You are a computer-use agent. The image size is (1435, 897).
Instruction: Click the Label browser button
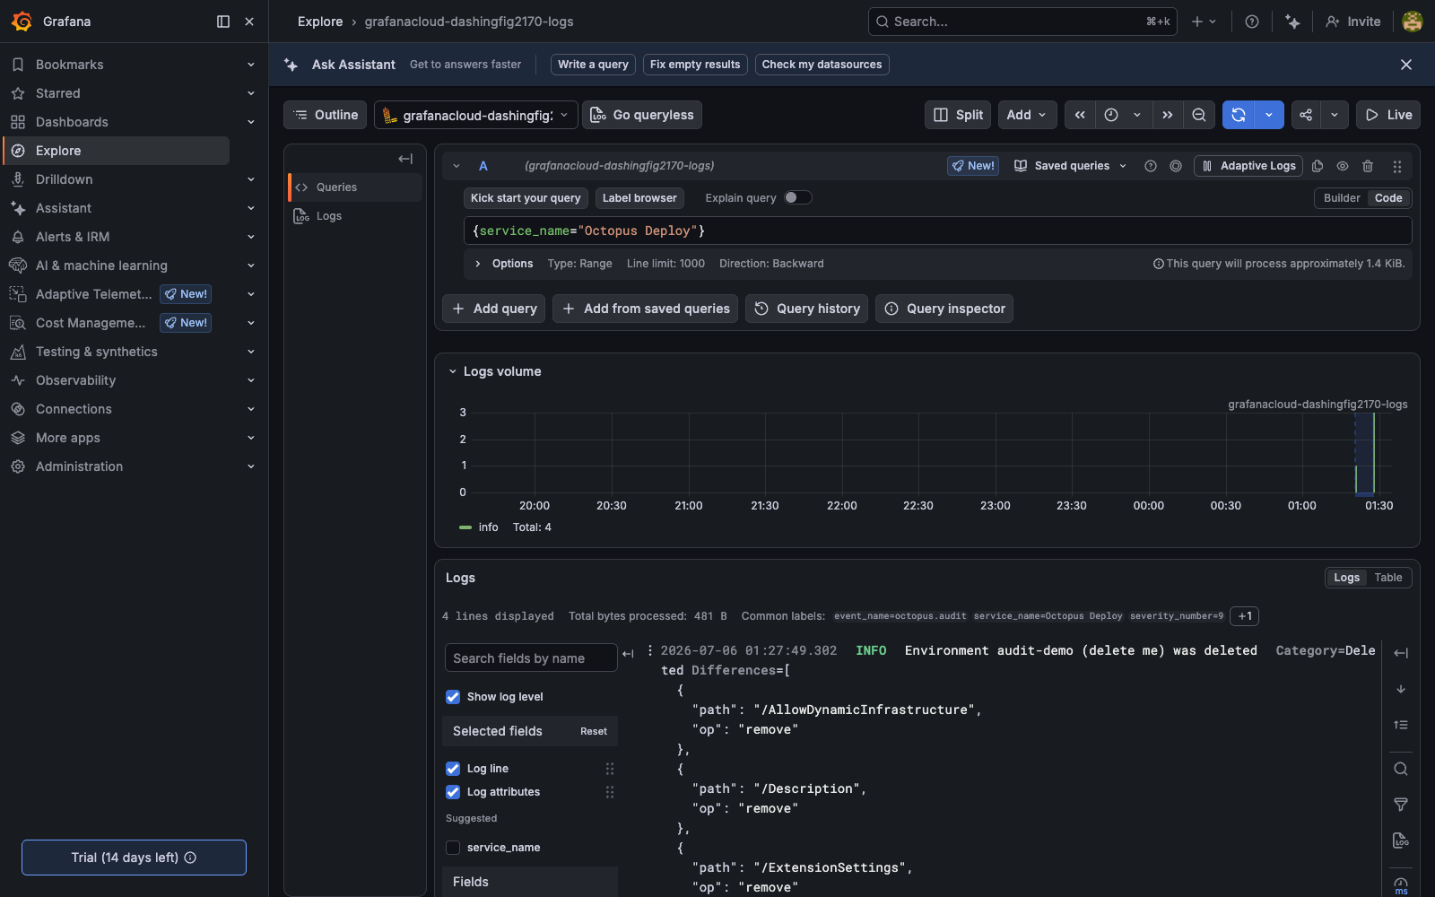(639, 198)
